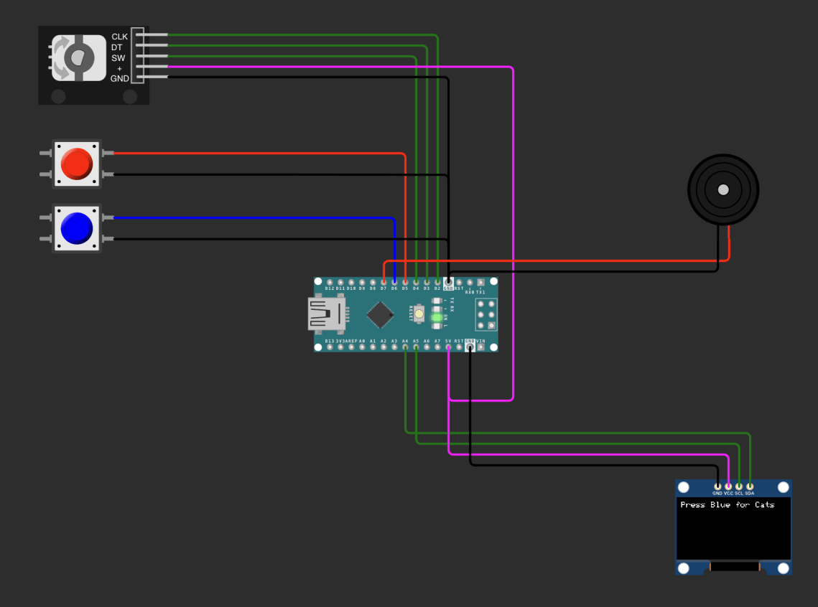Click the Nano D7 pin with red wire
The image size is (818, 607).
click(384, 283)
